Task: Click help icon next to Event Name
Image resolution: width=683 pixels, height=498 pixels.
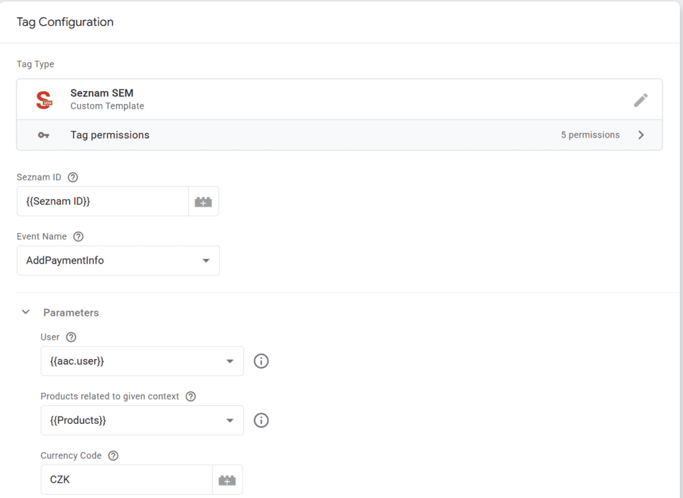Action: (79, 237)
